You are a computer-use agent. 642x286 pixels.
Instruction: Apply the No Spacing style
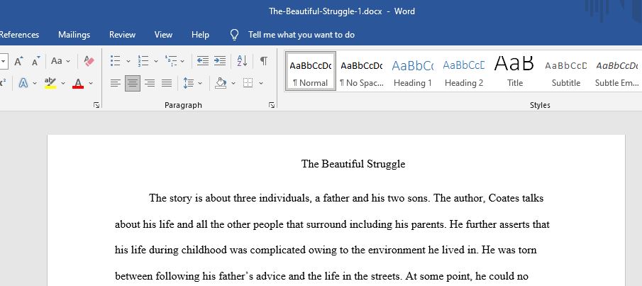coord(362,71)
